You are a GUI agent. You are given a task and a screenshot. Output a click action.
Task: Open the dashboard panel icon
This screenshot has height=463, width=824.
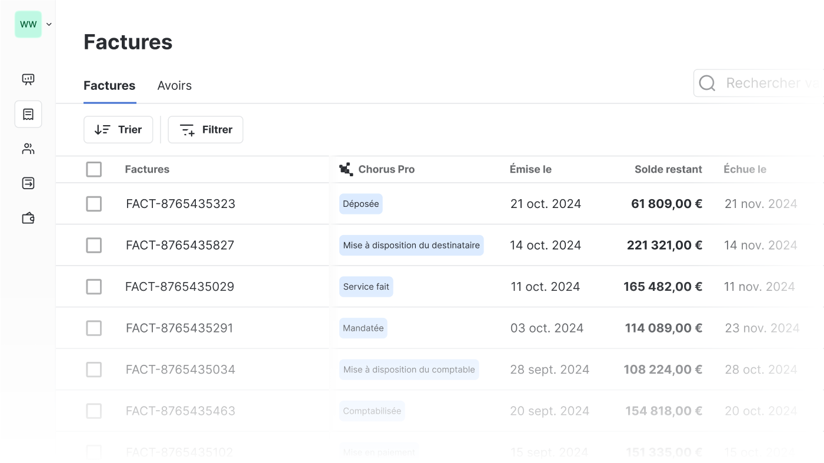(x=28, y=79)
